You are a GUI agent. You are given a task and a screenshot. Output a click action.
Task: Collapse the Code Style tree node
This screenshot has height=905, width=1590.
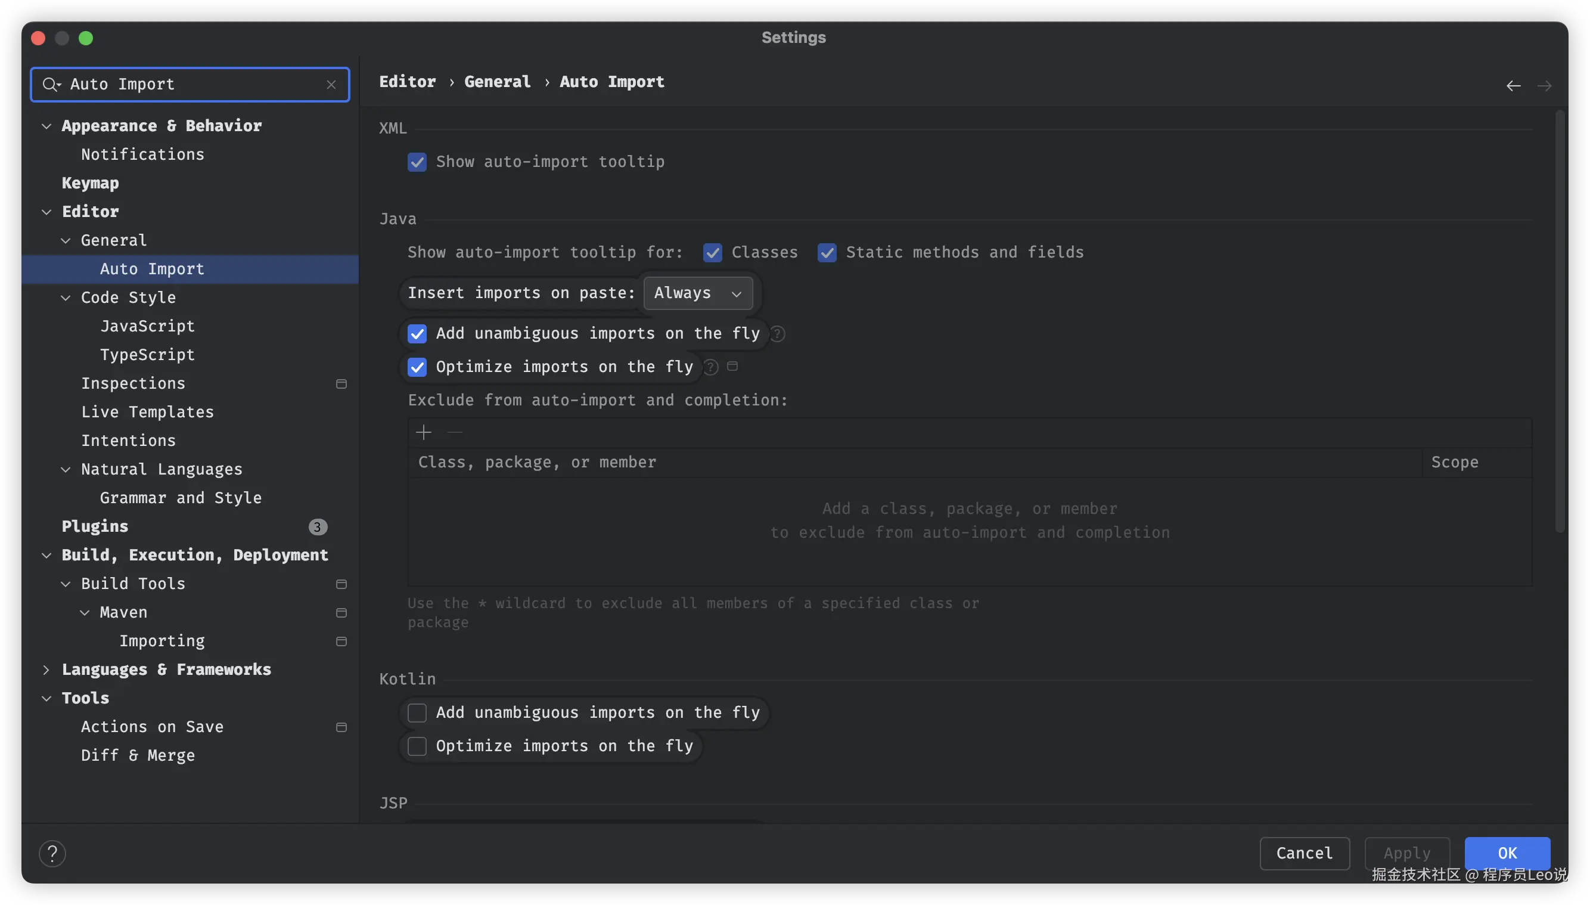pyautogui.click(x=66, y=297)
